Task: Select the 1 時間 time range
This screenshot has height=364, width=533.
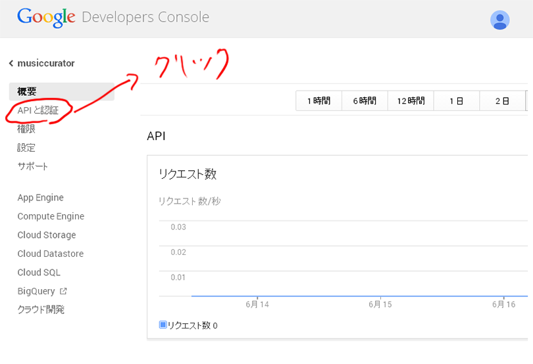Action: pos(319,101)
